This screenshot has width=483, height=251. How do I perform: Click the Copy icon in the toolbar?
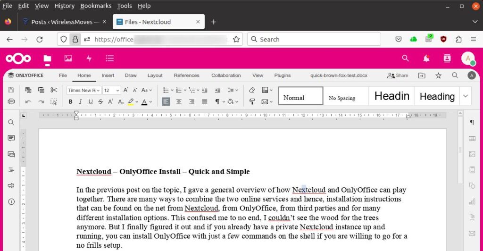point(28,90)
